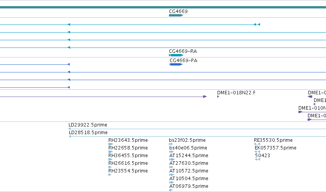The width and height of the screenshot is (326, 192).
Task: Select the CG4669-PA protein glyph
Action: pyautogui.click(x=176, y=64)
